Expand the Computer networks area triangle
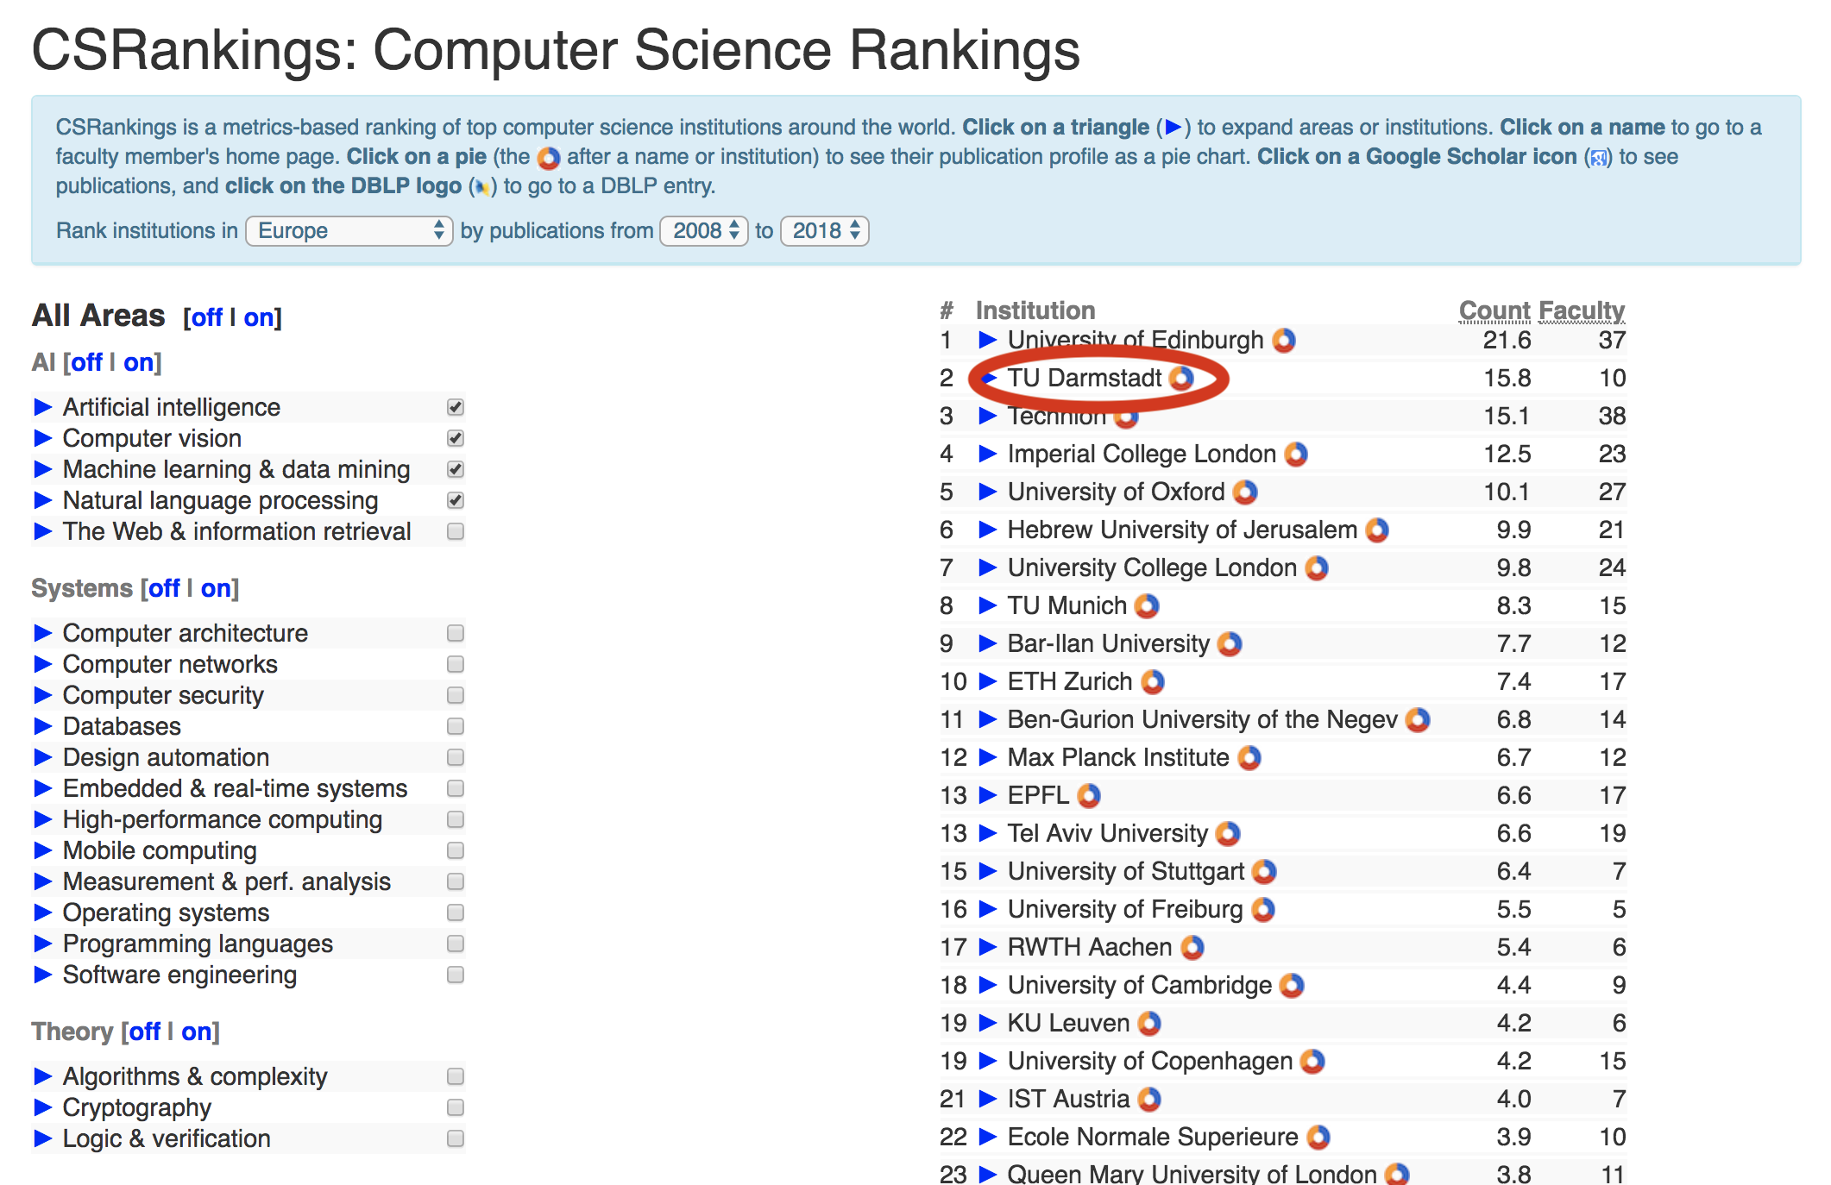This screenshot has width=1831, height=1185. click(x=42, y=664)
